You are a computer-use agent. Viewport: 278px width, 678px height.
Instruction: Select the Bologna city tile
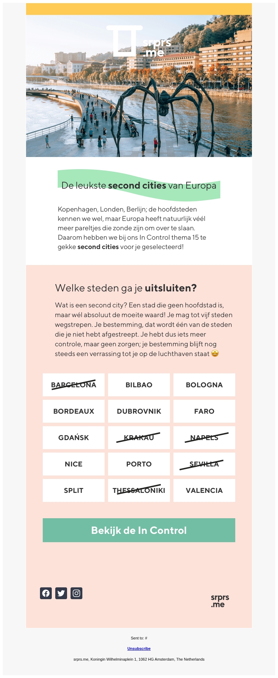pyautogui.click(x=204, y=385)
